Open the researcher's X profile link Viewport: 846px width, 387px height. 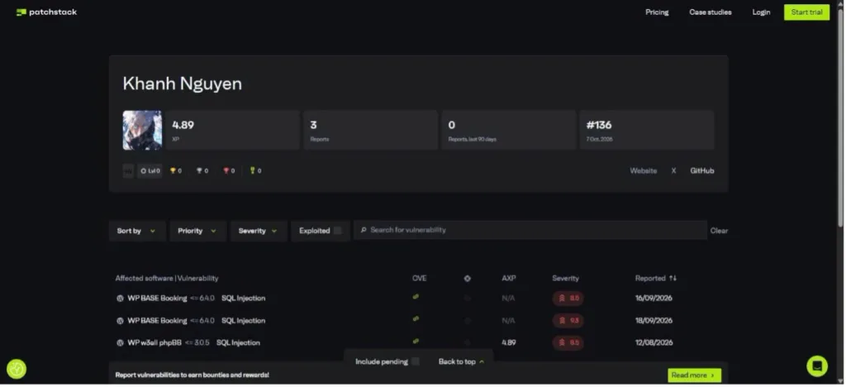point(673,170)
